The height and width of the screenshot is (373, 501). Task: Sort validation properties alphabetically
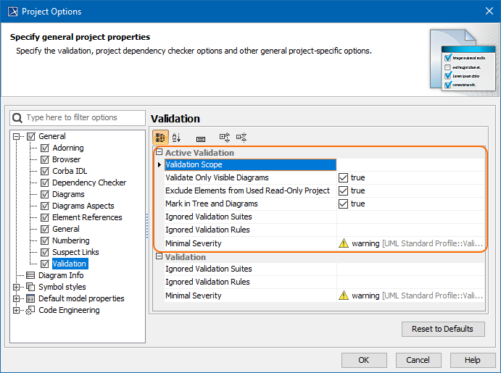[177, 138]
